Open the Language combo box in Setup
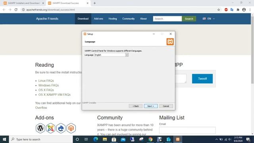The image size is (254, 143). click(x=111, y=55)
